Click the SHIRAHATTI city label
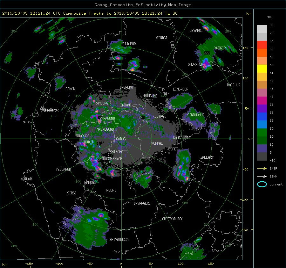The height and width of the screenshot is (268, 286). tap(119, 152)
